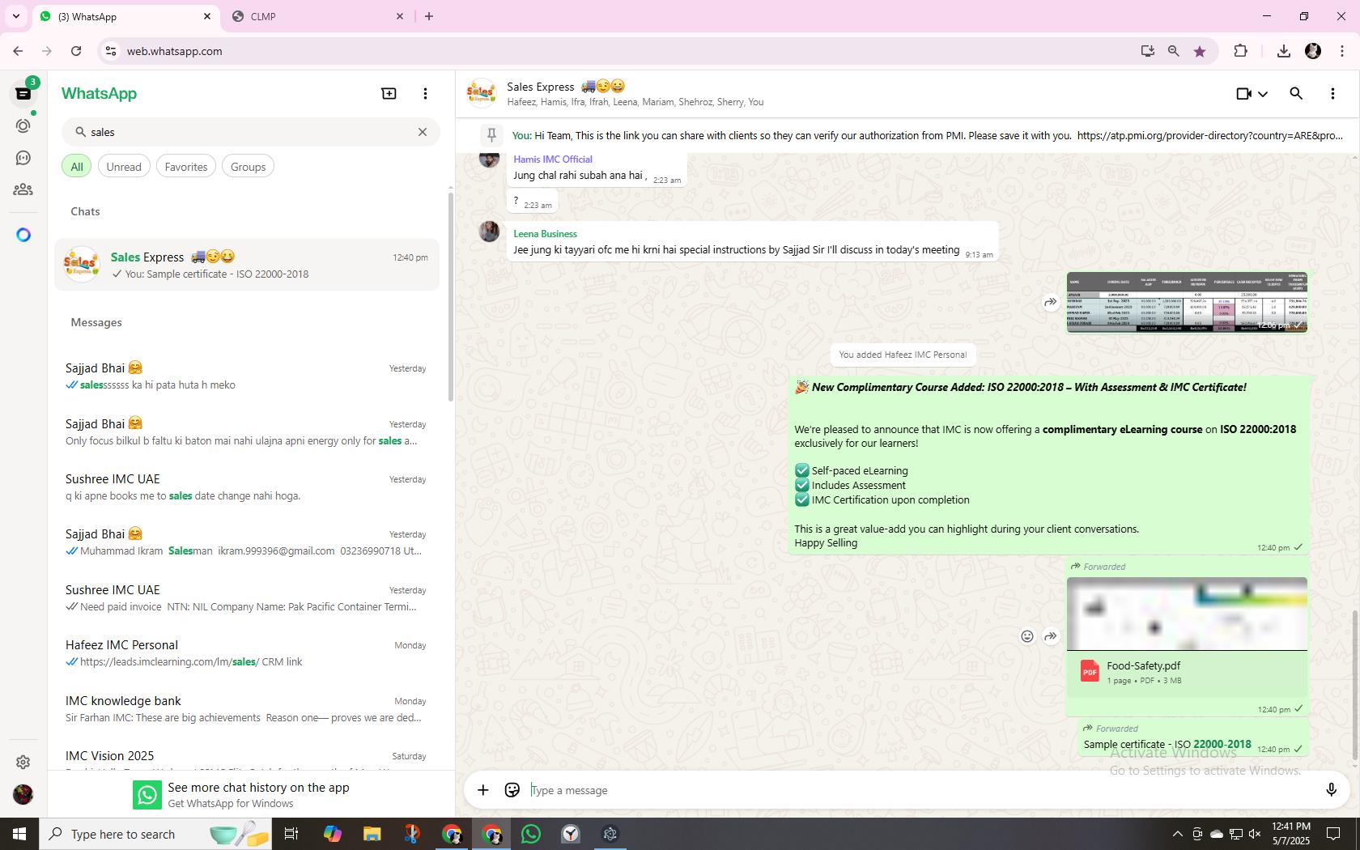The height and width of the screenshot is (850, 1360).
Task: Start a new chat with the plus icon
Action: click(x=389, y=93)
